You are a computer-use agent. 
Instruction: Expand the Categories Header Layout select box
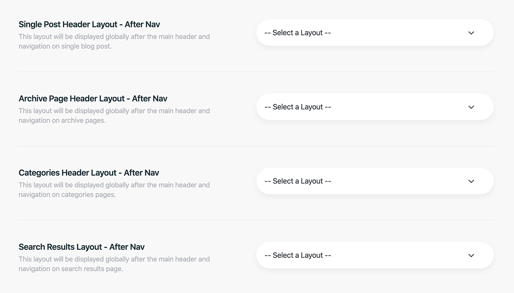tap(375, 181)
